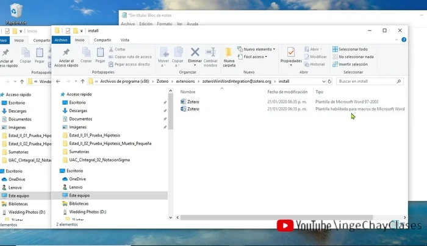Go back with the left arrow

58,81
